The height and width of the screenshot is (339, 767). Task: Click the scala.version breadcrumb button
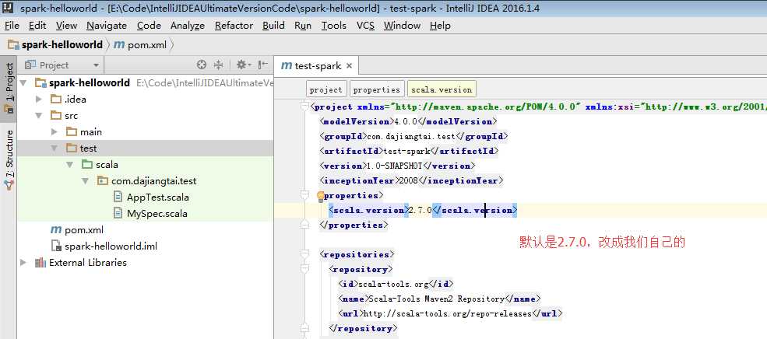[x=442, y=89]
